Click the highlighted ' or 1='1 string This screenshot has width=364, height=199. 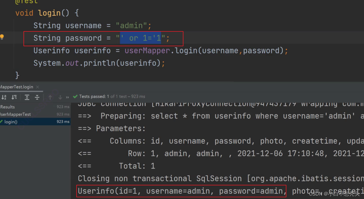pyautogui.click(x=141, y=38)
